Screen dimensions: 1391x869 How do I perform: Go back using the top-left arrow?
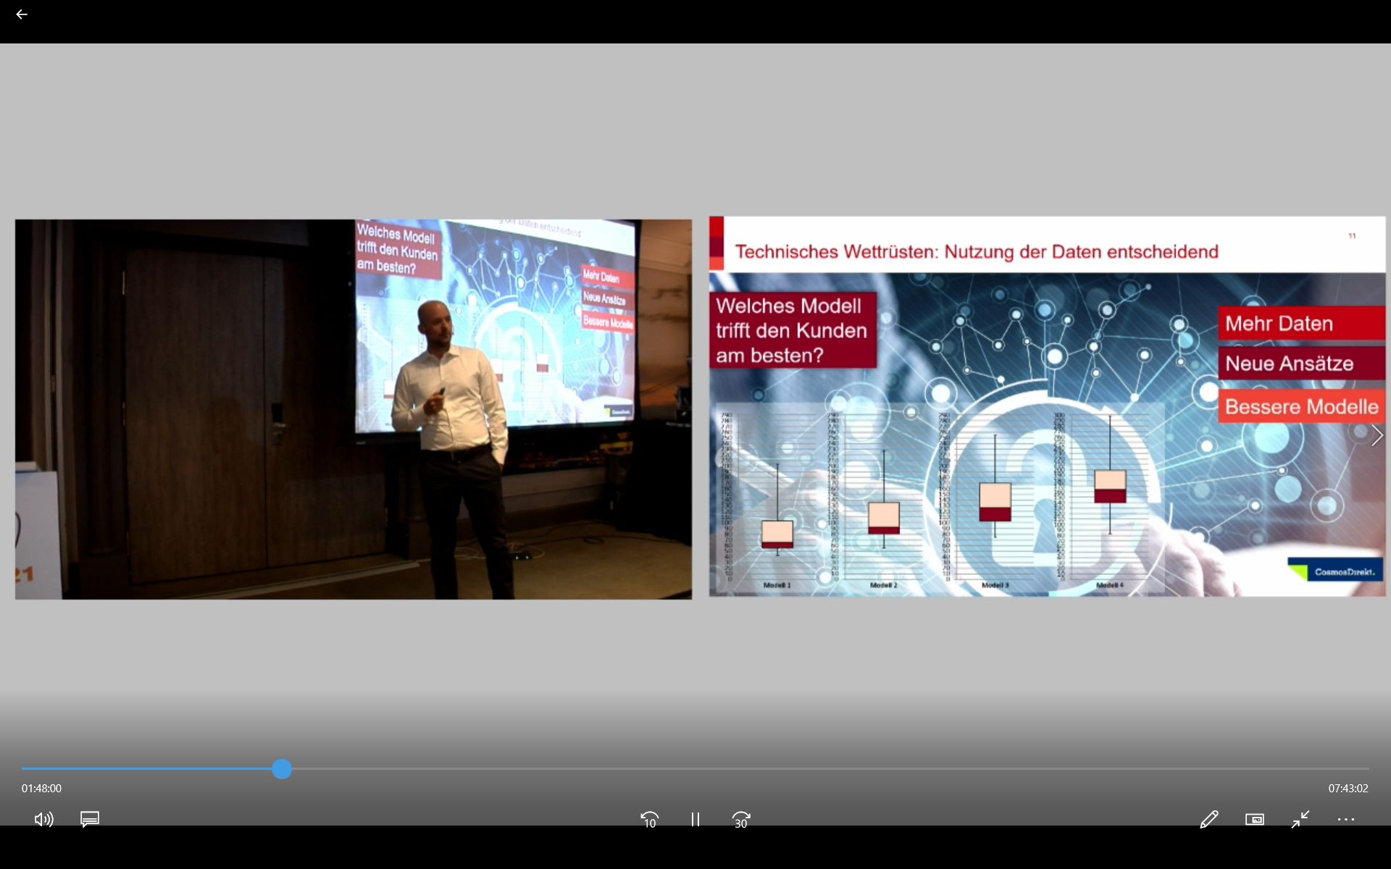click(x=22, y=14)
